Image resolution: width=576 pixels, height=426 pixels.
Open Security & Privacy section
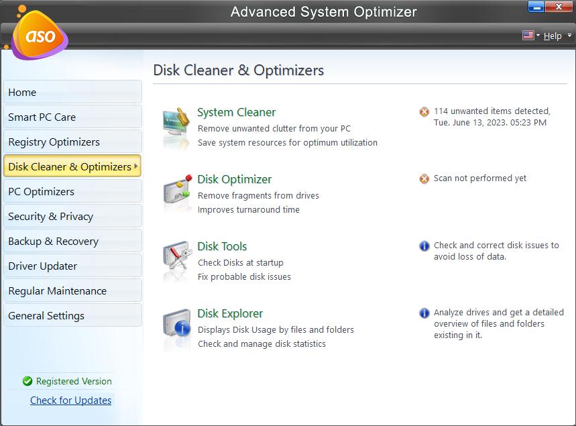click(x=72, y=217)
